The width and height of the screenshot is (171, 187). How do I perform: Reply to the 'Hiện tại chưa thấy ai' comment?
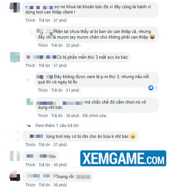pos(57,45)
